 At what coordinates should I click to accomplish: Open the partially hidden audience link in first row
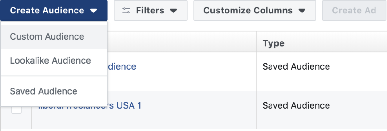[122, 66]
